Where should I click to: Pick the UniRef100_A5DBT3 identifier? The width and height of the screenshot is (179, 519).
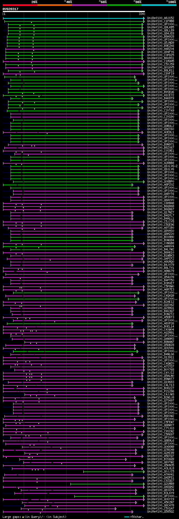pyautogui.click(x=161, y=317)
